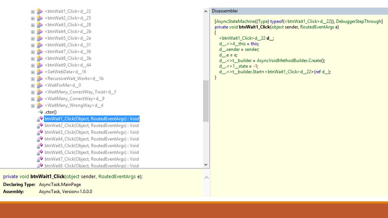
Task: Click AsyncTask.MainPage declaring type text
Action: [x=60, y=184]
